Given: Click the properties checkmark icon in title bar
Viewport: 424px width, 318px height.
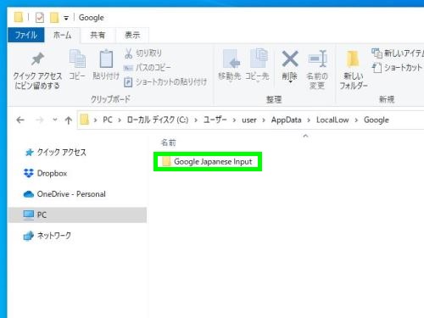Looking at the screenshot, I should (x=40, y=18).
